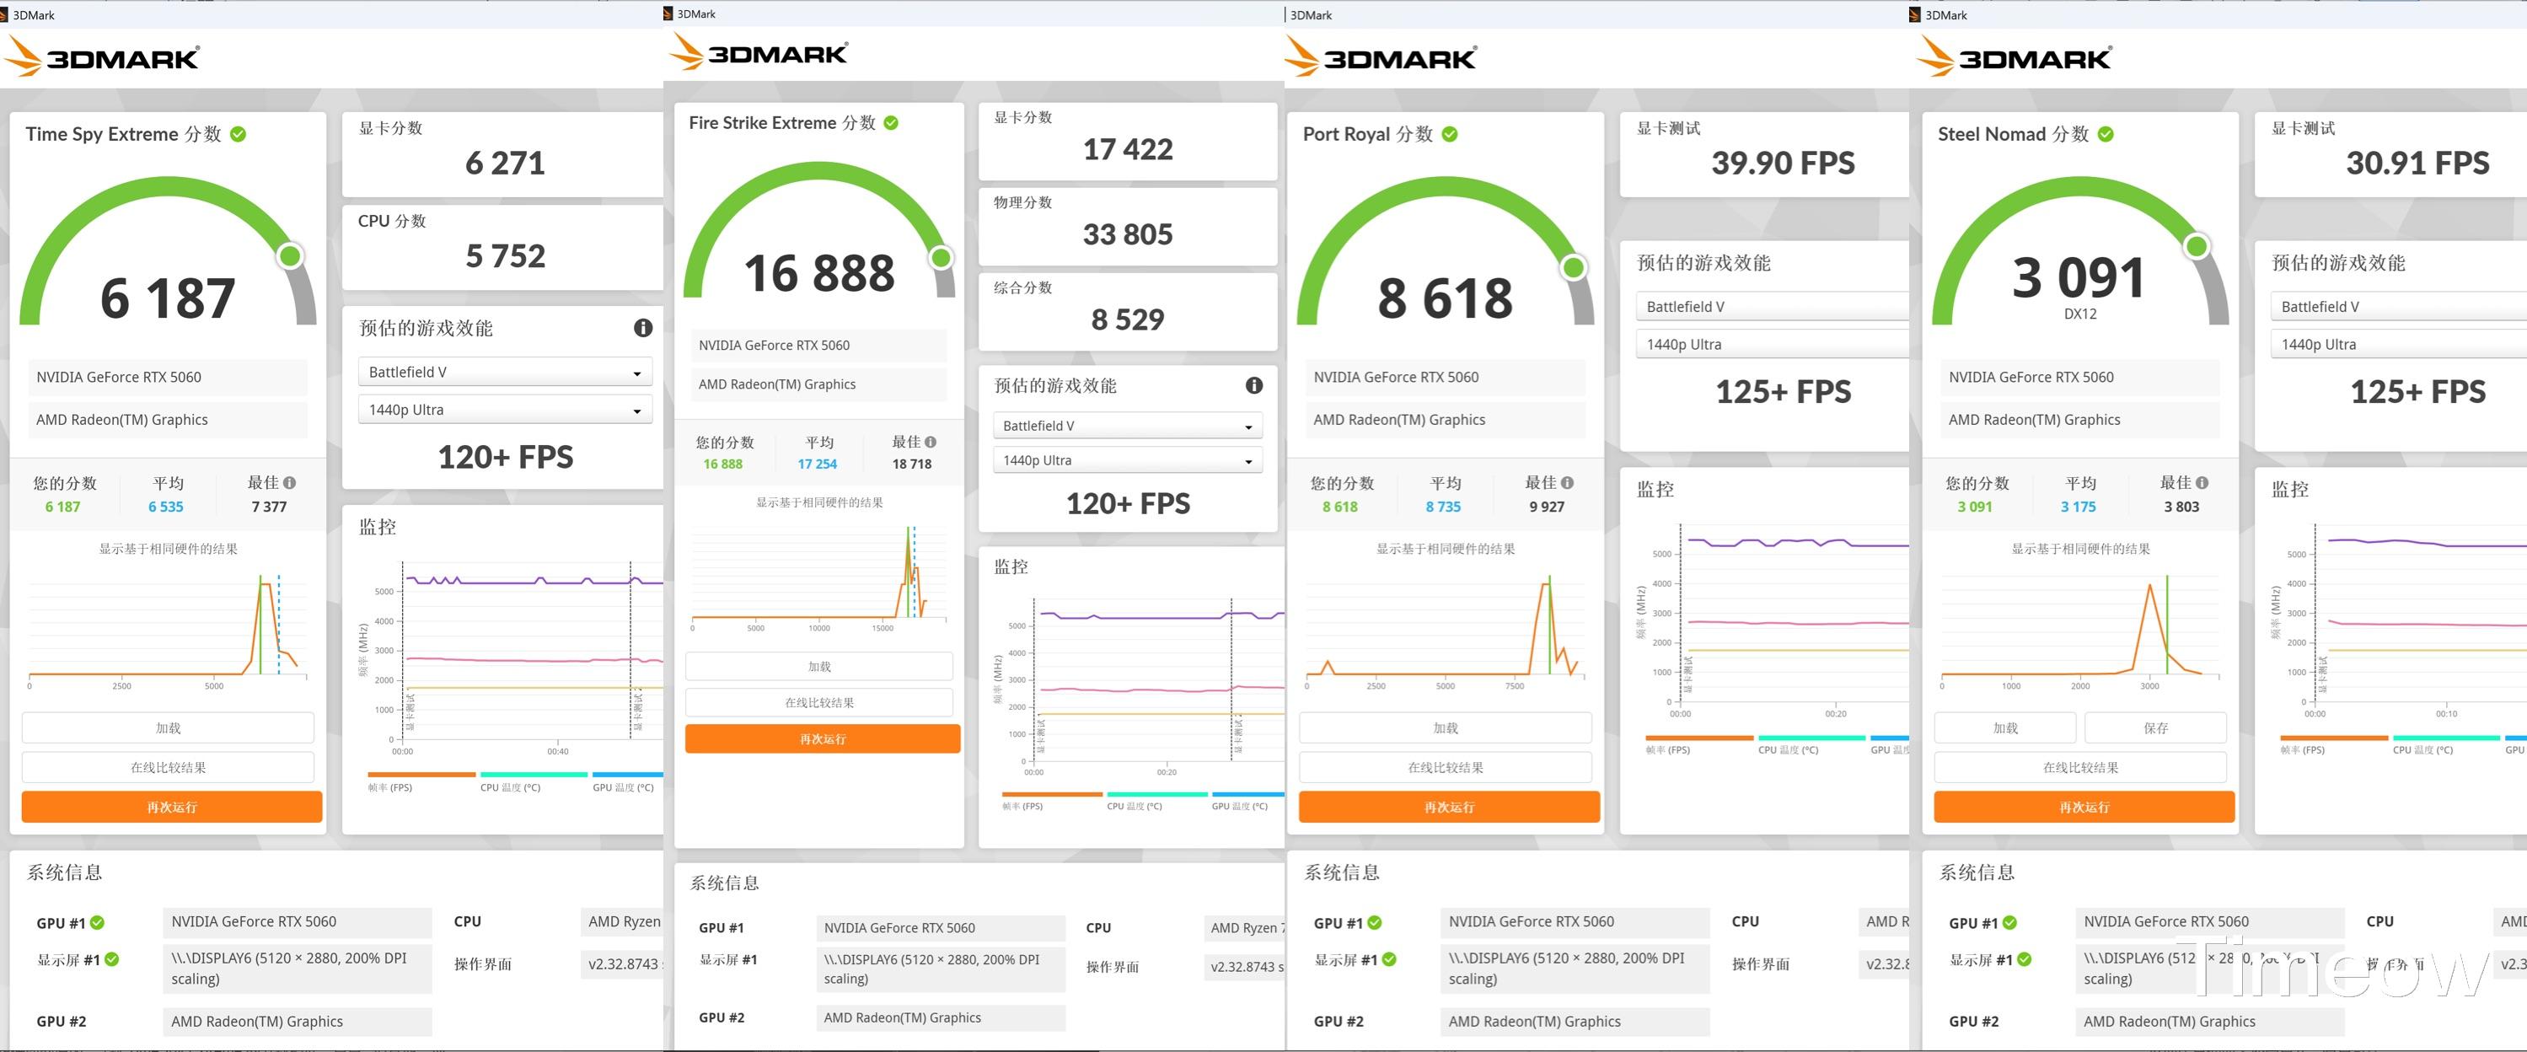The image size is (2527, 1052).
Task: Click info icon beside best score 7 377
Action: pyautogui.click(x=289, y=483)
